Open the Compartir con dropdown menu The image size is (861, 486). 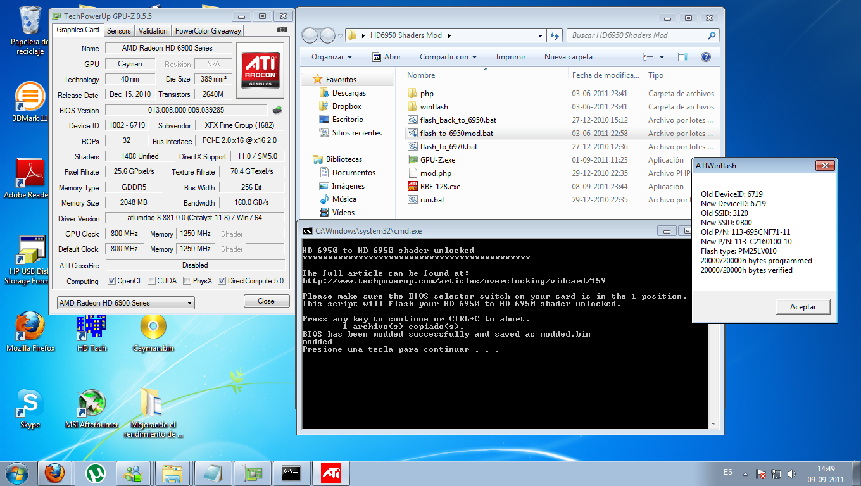tap(448, 57)
